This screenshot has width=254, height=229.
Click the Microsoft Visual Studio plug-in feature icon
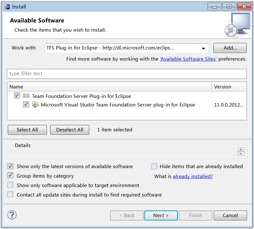click(36, 105)
